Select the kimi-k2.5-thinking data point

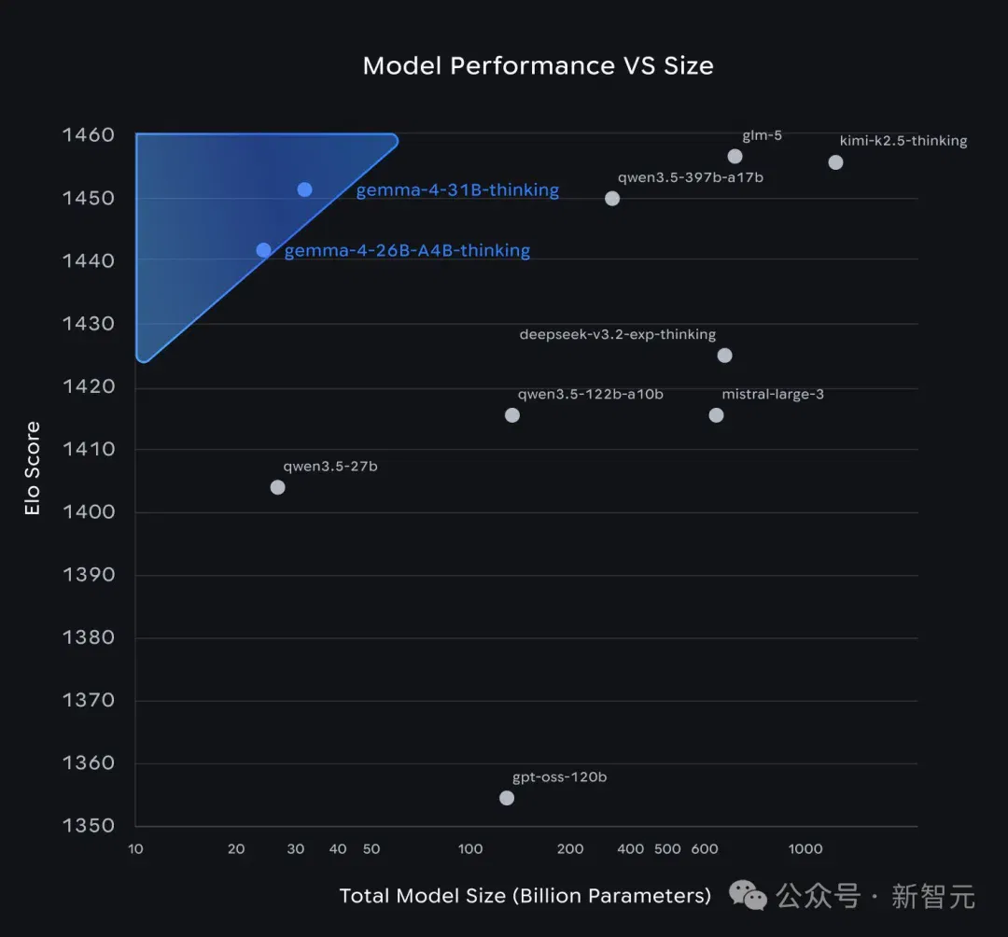(x=835, y=162)
